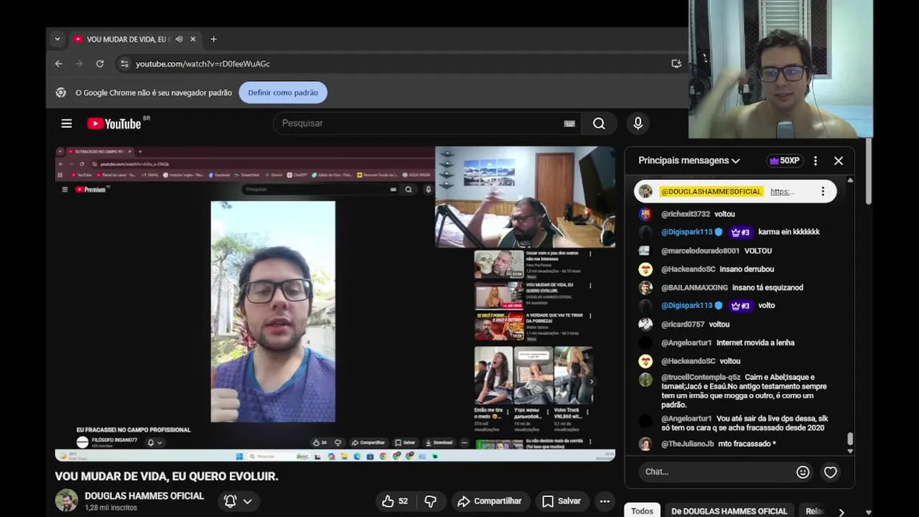
Task: Click @richexit3732 chat username
Action: (x=686, y=214)
